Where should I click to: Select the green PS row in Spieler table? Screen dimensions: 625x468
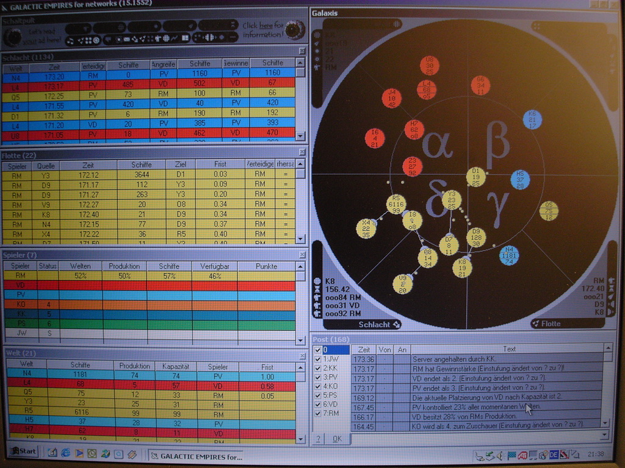pos(150,324)
